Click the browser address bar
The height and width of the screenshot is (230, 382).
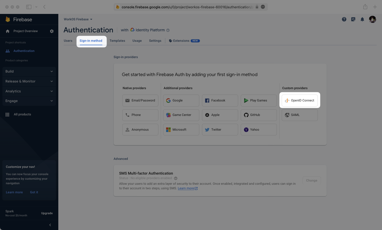(x=187, y=7)
